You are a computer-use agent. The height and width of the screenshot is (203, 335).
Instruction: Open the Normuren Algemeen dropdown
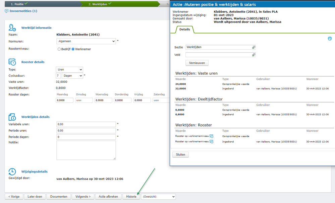(x=86, y=41)
